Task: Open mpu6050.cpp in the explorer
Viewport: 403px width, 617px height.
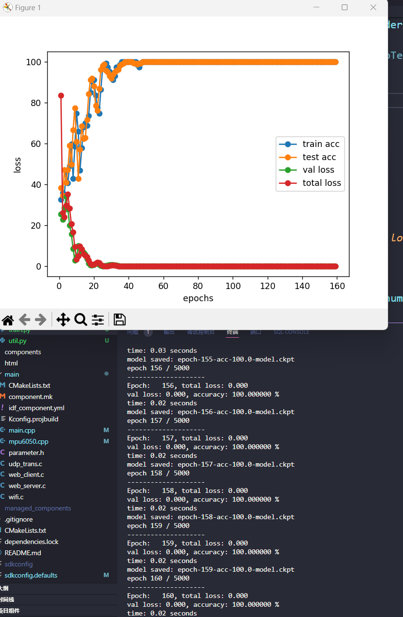Action: [28, 441]
